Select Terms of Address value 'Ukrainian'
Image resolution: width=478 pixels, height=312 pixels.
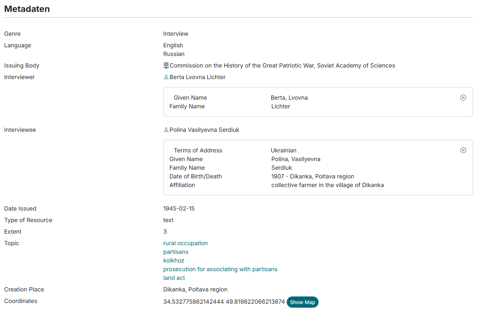[284, 150]
